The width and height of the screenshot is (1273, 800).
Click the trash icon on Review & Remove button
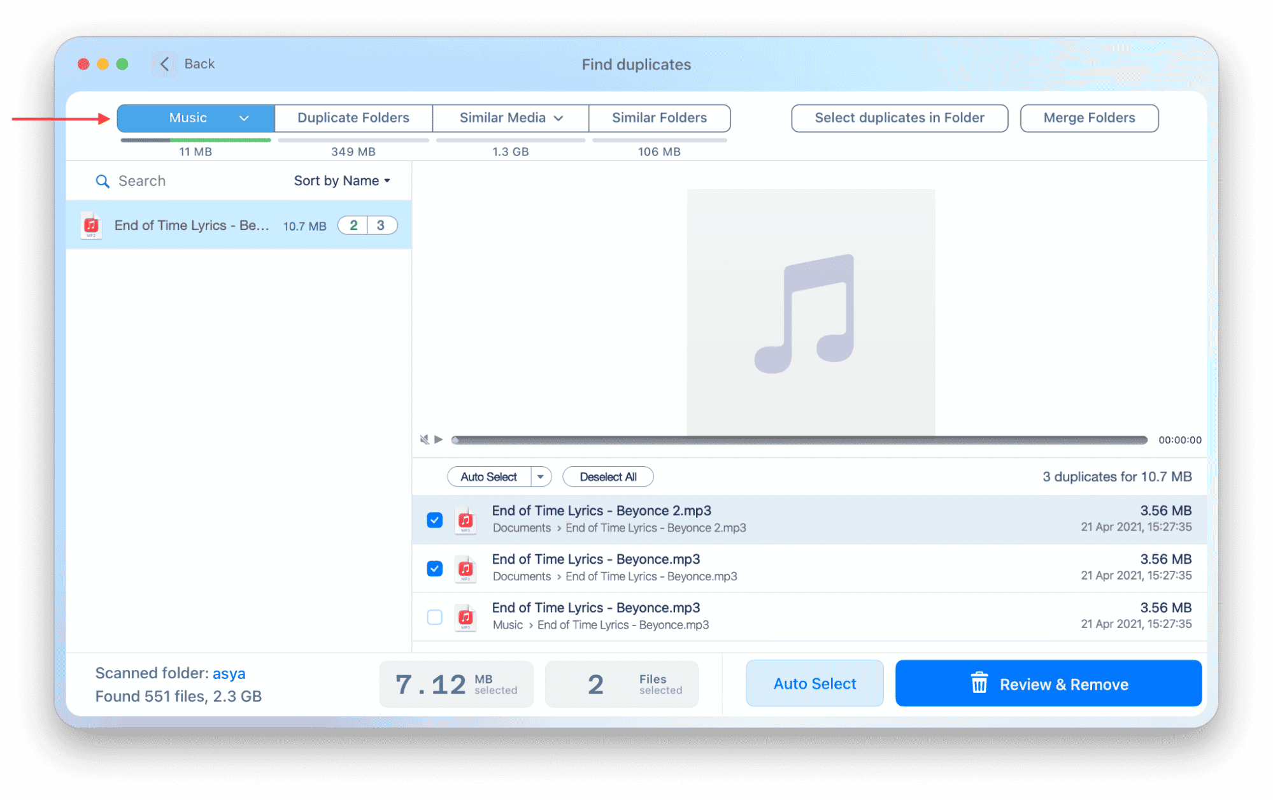978,683
